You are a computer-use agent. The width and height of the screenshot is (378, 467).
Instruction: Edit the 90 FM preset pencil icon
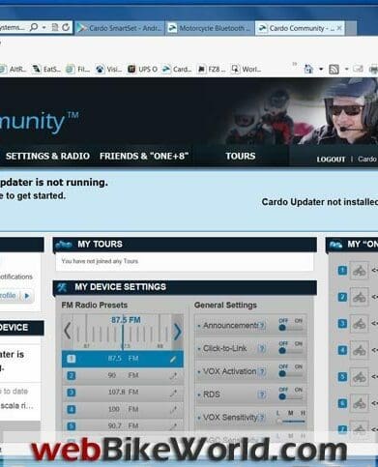click(173, 376)
